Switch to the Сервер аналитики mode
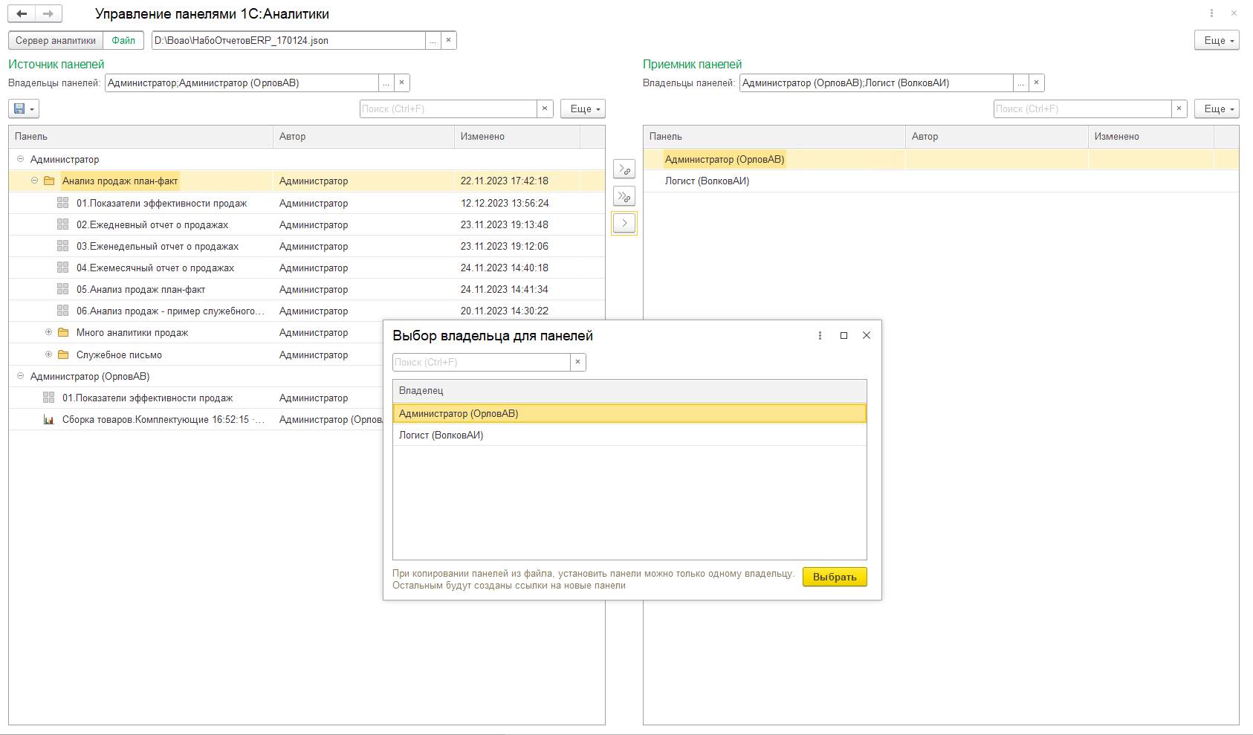This screenshot has width=1253, height=735. (56, 41)
